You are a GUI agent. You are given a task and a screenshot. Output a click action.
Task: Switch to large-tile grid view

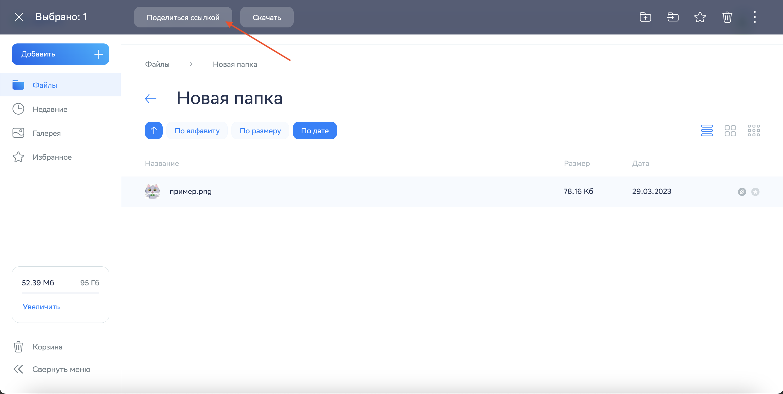pos(730,131)
